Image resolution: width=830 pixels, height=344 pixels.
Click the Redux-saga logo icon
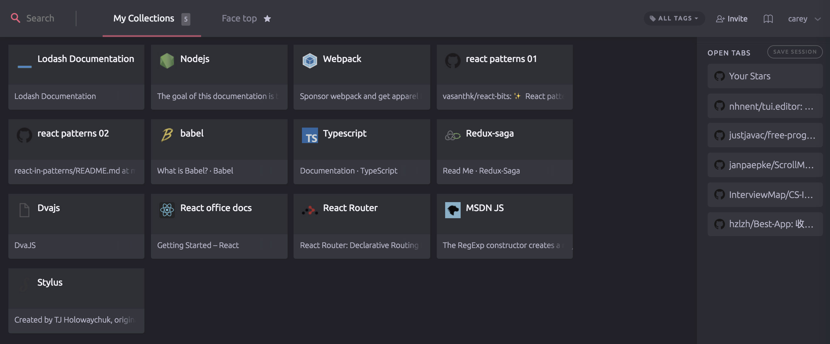coord(452,135)
